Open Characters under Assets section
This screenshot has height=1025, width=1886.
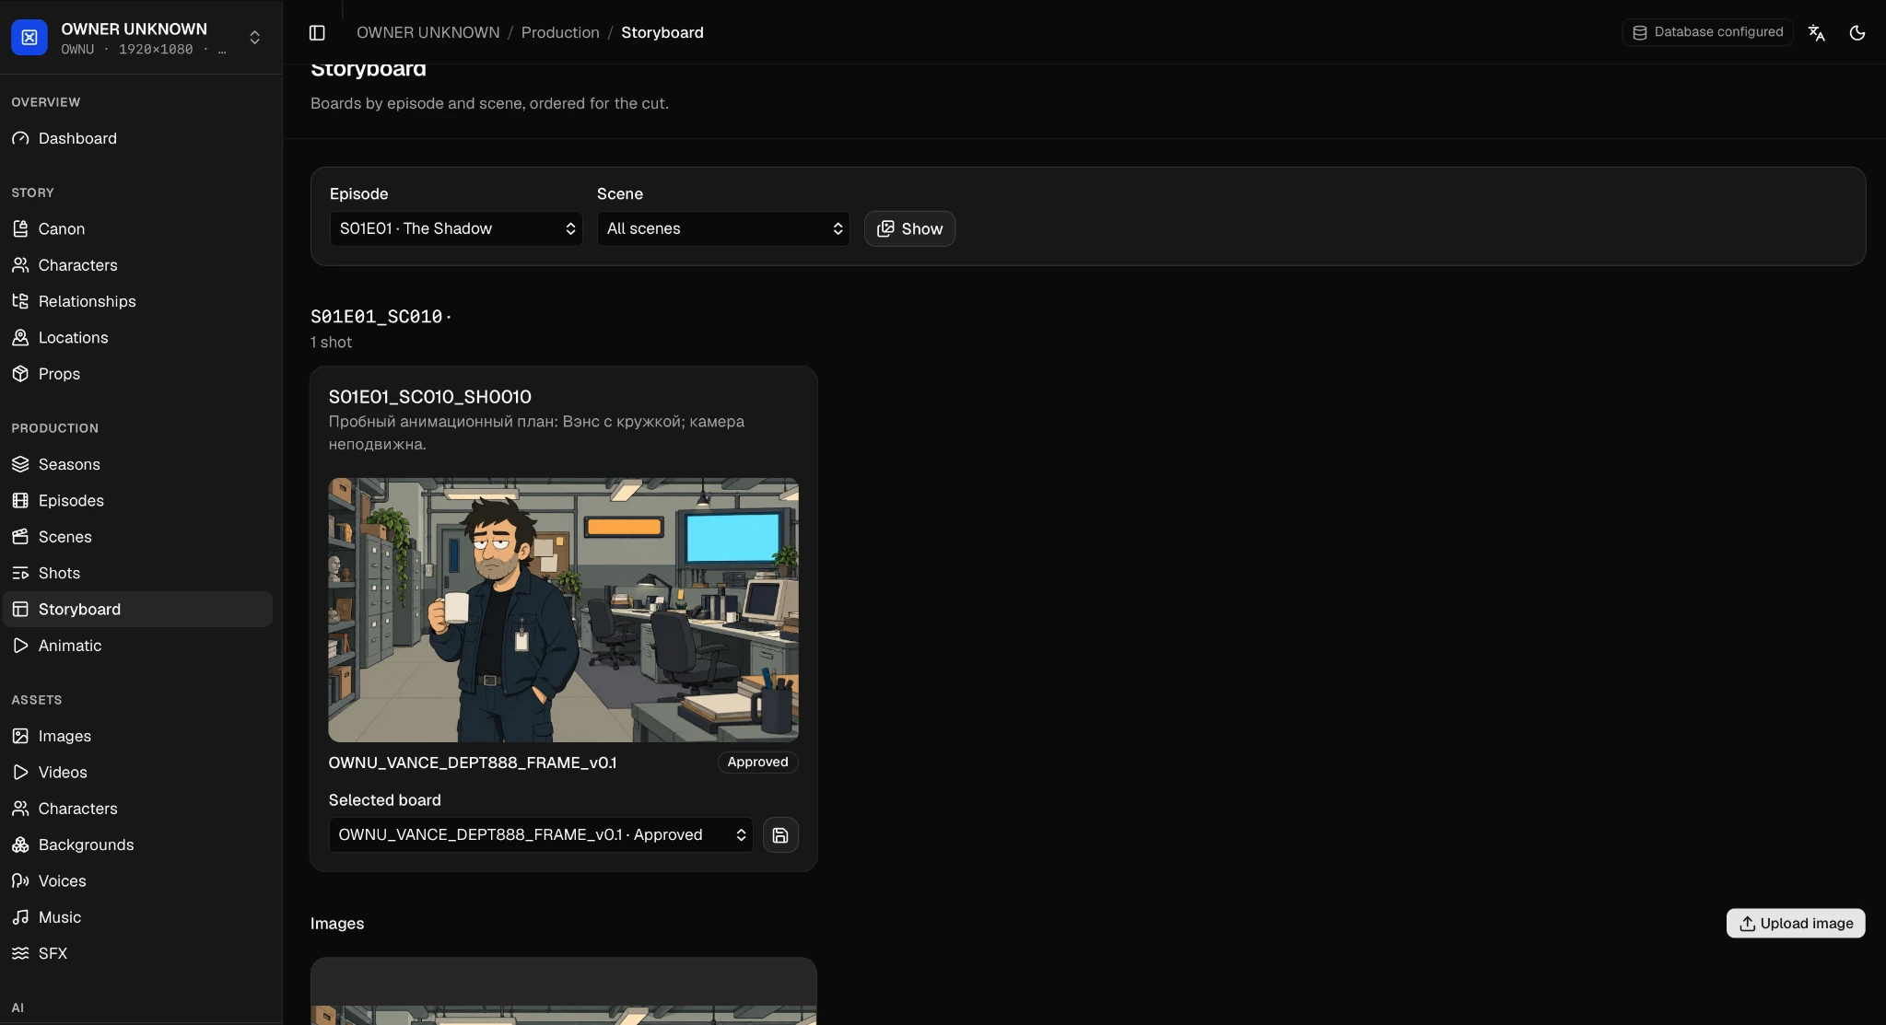click(138, 809)
